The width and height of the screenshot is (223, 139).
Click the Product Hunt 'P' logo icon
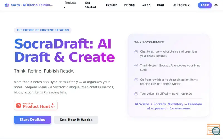19,105
